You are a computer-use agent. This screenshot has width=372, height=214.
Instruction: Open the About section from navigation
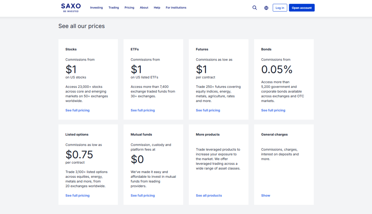click(x=144, y=8)
